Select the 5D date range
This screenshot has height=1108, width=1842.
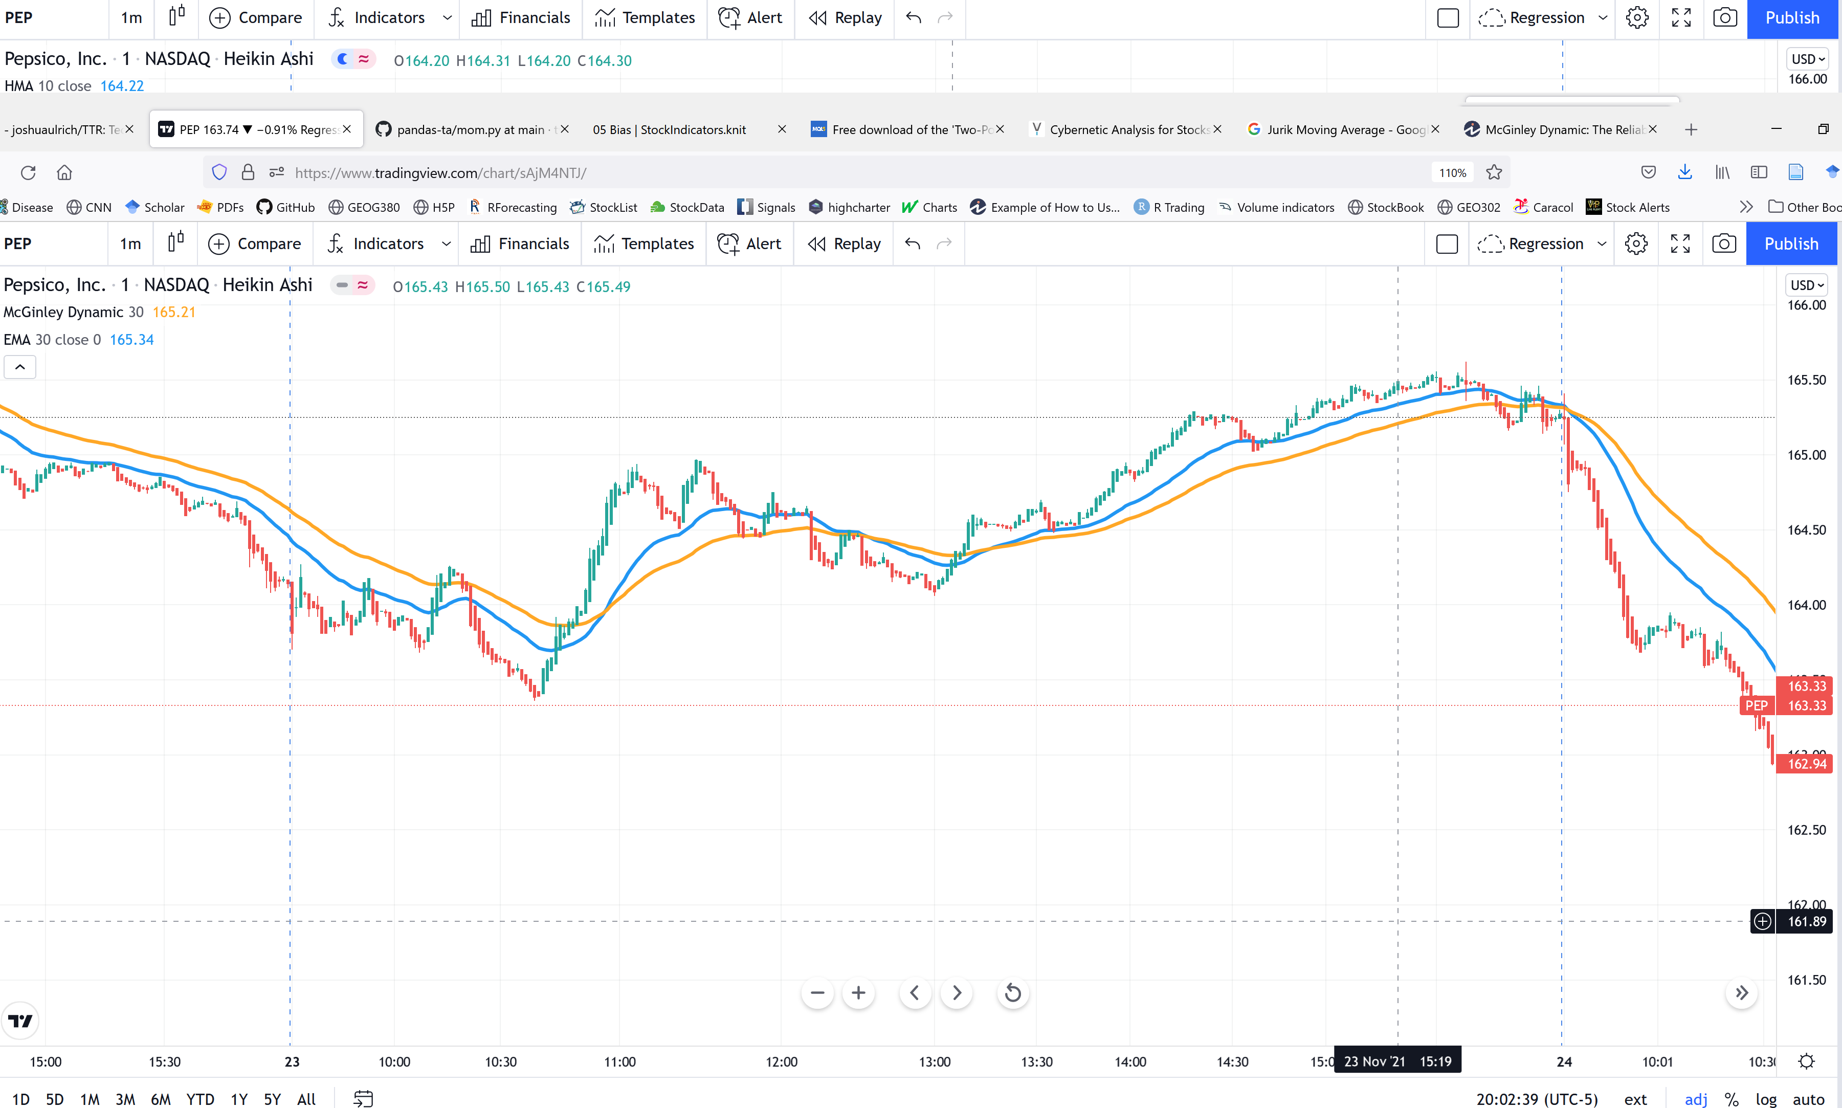(x=55, y=1099)
